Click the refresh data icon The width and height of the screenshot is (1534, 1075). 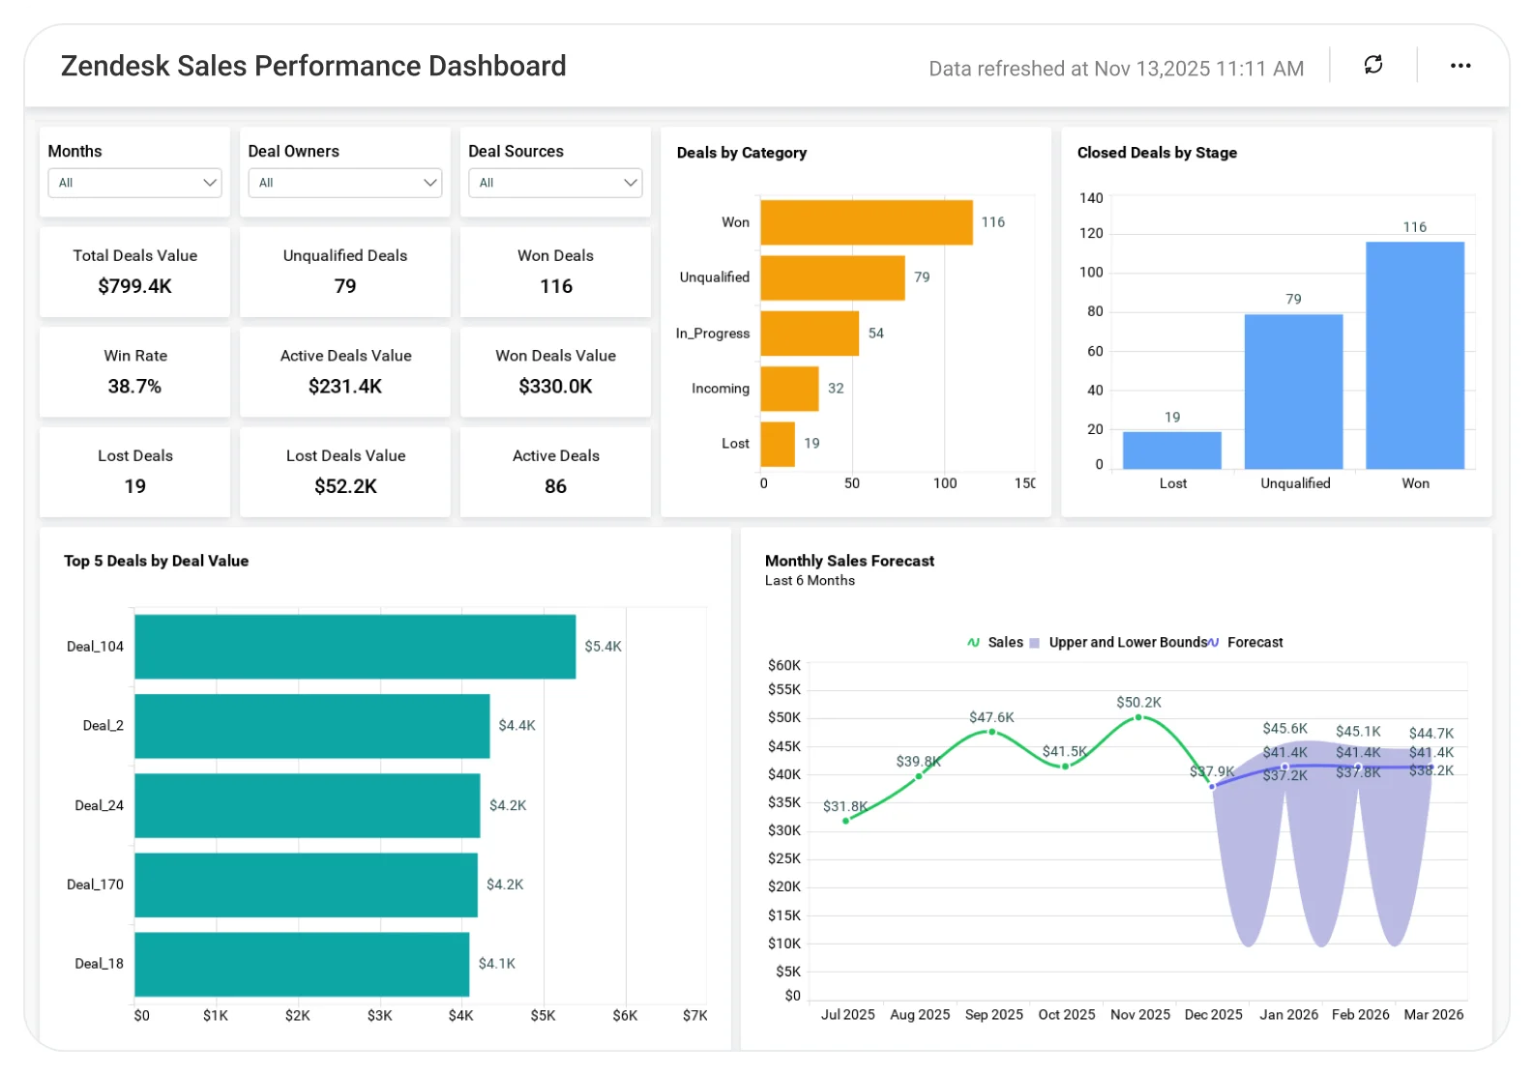click(1372, 65)
